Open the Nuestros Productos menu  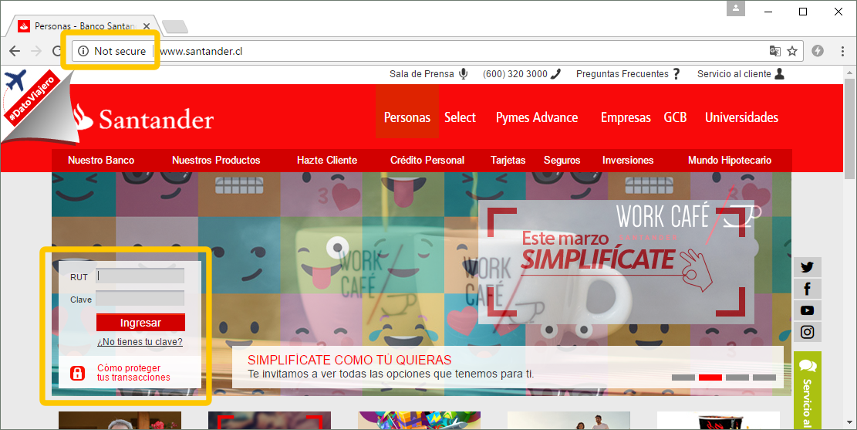[216, 161]
